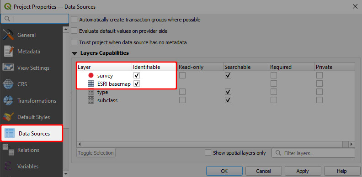Focus the Filter layers search field
This screenshot has width=362, height=177.
click(313, 153)
